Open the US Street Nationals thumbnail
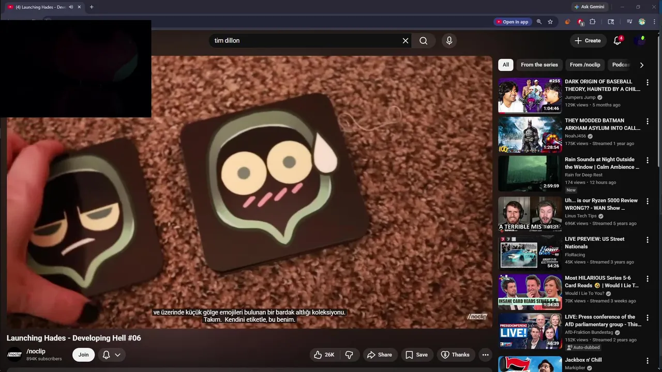 click(530, 253)
